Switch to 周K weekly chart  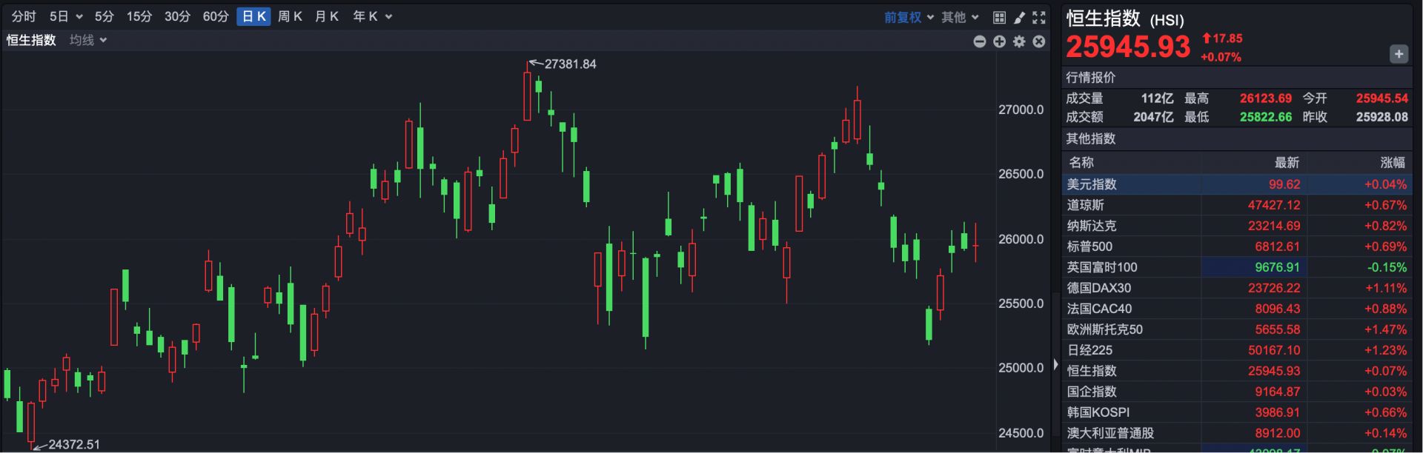(290, 16)
